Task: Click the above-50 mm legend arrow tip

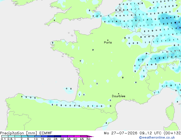Action: [x=91, y=136]
